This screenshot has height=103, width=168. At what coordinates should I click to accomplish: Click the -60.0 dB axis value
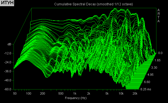[8, 89]
